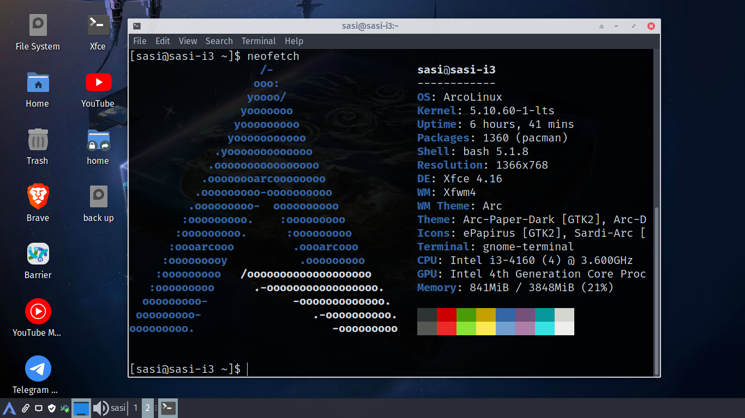Click the typed 'neofetch' command text

pyautogui.click(x=273, y=56)
